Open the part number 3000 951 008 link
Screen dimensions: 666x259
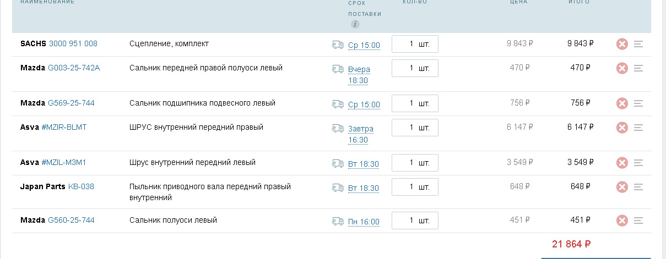pyautogui.click(x=73, y=43)
